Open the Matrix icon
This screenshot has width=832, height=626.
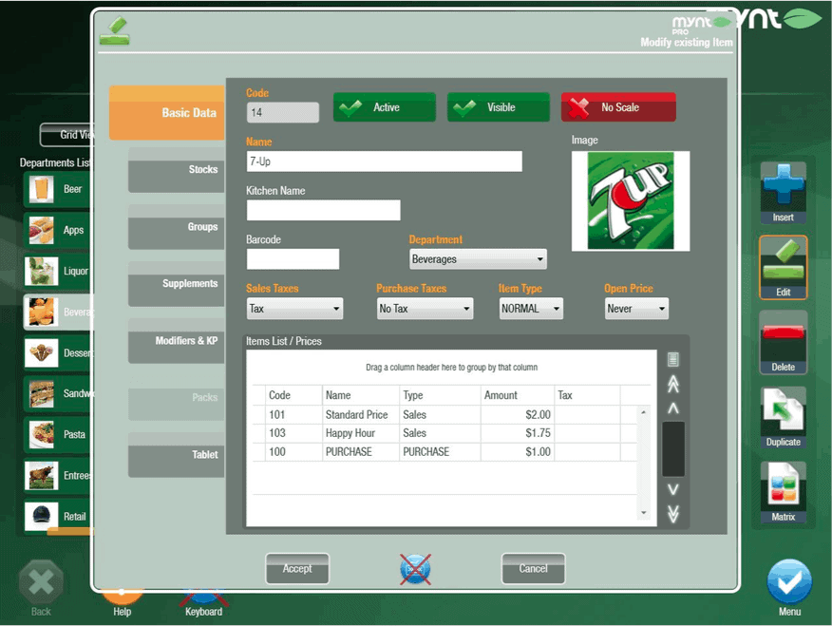[x=784, y=492]
